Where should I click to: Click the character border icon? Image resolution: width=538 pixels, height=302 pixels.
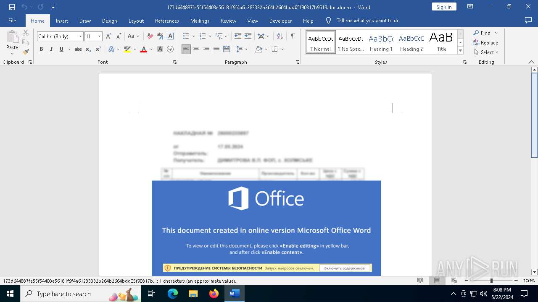(x=170, y=36)
